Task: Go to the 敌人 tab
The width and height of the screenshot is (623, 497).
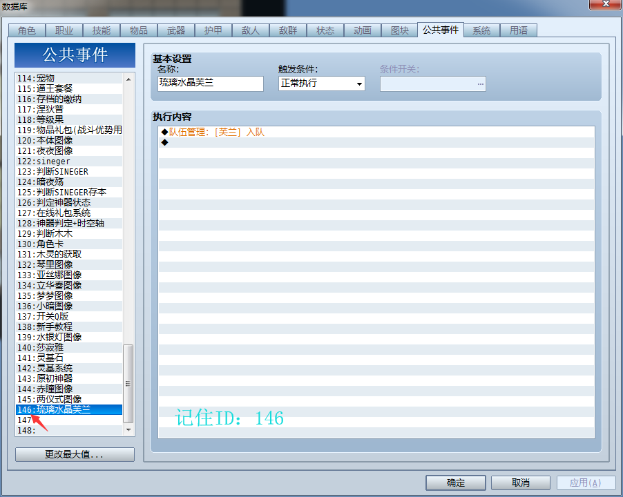Action: 251,30
